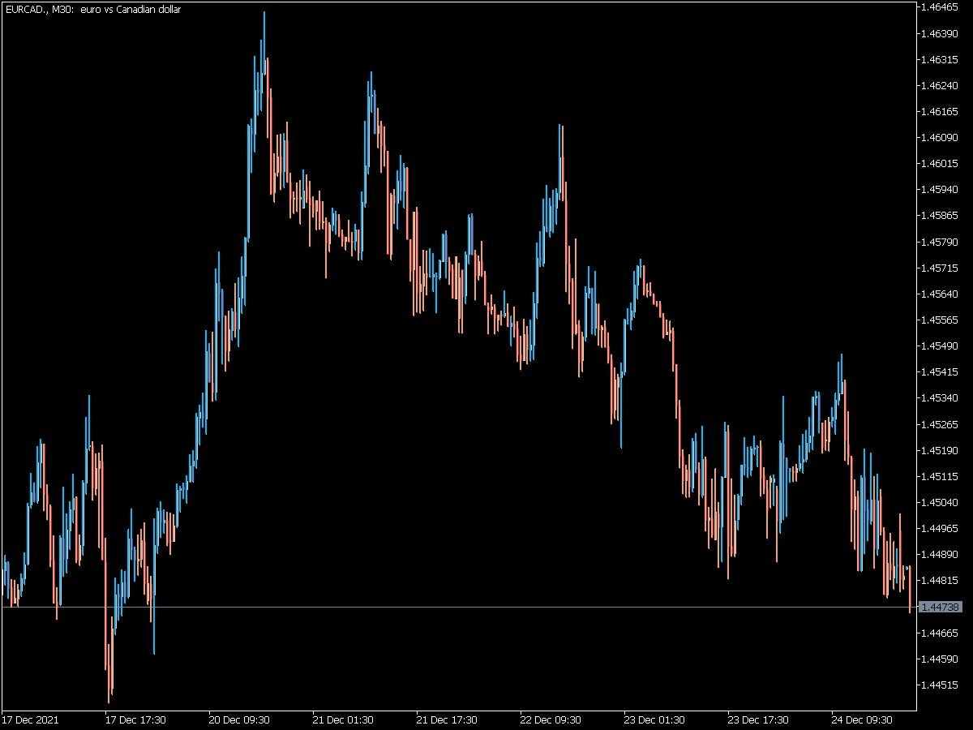Click the EURCAD M30 chart title text
This screenshot has width=973, height=730.
93,10
